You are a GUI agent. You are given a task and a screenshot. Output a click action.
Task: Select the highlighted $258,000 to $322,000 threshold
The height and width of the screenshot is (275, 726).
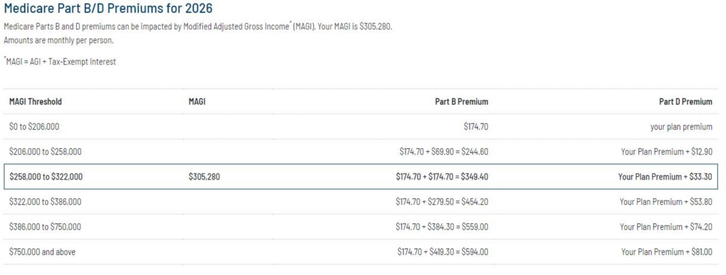tap(46, 177)
